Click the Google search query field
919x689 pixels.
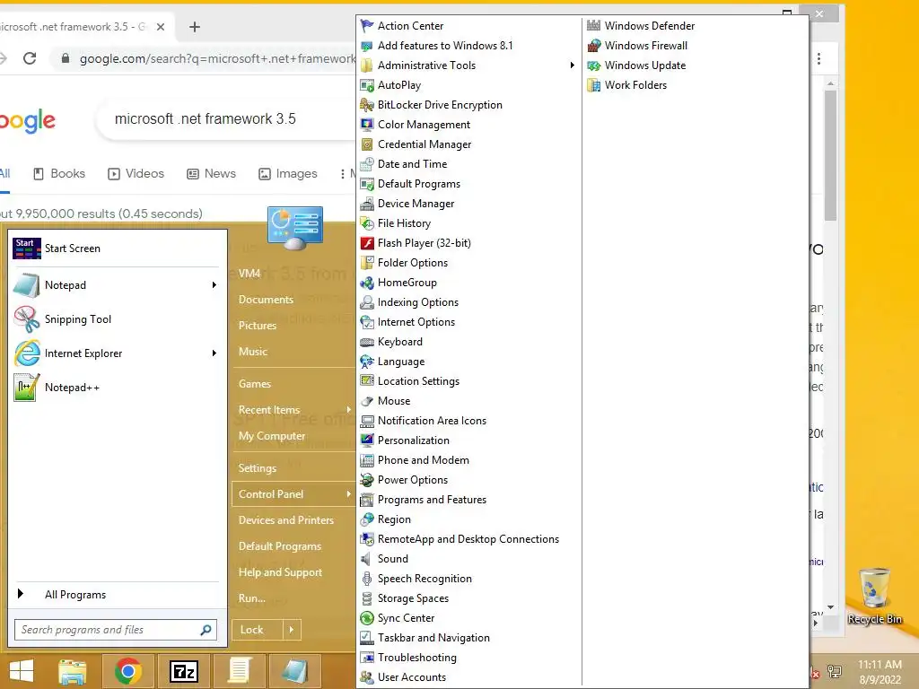206,119
